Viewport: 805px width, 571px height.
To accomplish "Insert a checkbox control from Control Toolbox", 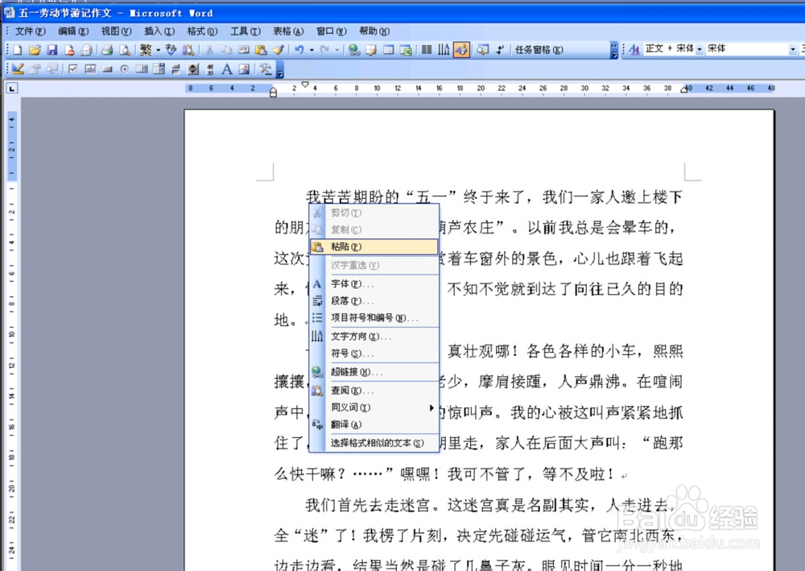I will (72, 68).
